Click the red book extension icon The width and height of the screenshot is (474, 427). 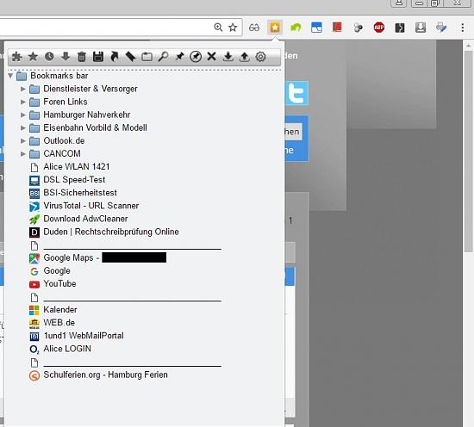tap(337, 28)
